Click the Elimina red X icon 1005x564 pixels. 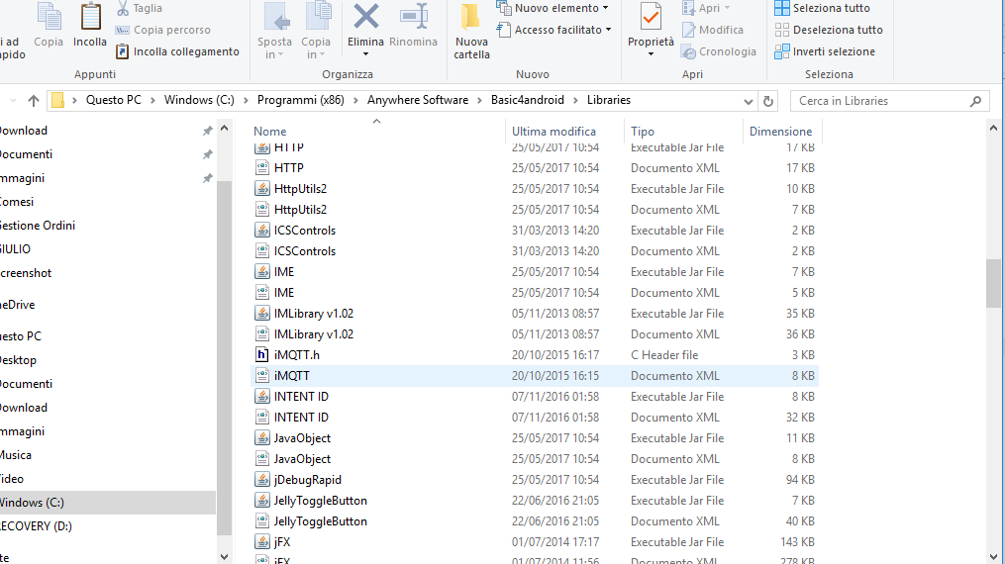coord(366,17)
